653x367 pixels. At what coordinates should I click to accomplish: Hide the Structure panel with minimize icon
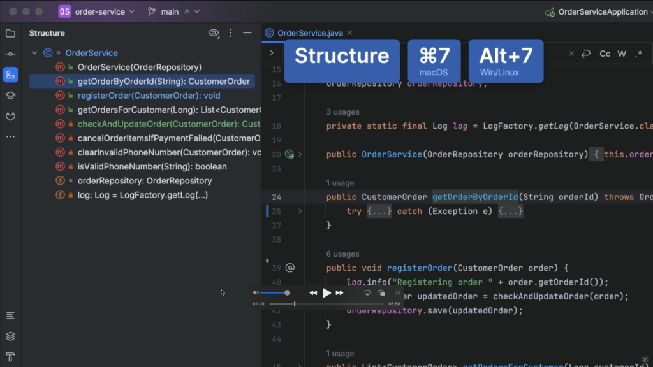coord(247,33)
